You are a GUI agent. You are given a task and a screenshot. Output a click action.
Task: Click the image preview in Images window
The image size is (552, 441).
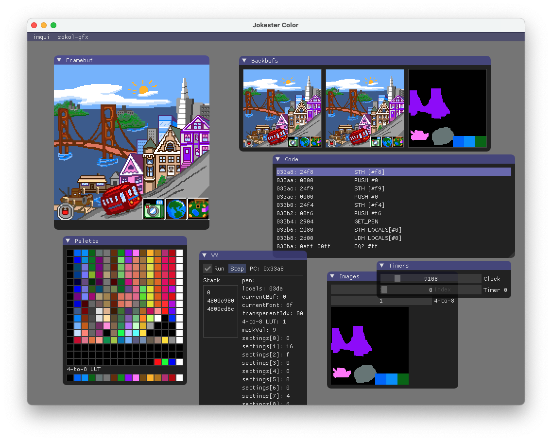point(370,346)
